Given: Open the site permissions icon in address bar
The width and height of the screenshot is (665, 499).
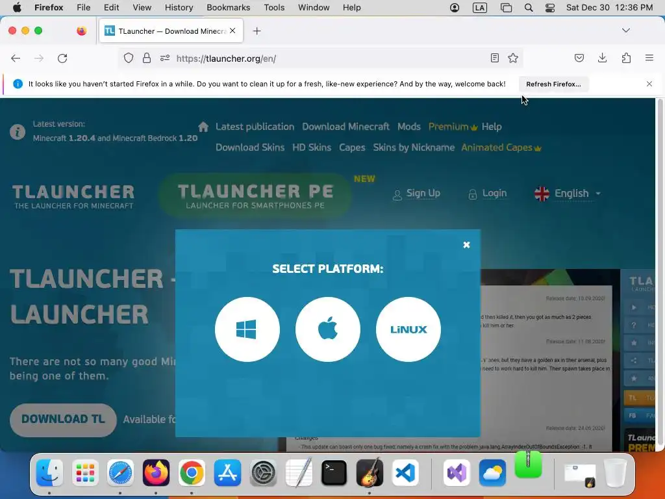Looking at the screenshot, I should click(x=165, y=58).
